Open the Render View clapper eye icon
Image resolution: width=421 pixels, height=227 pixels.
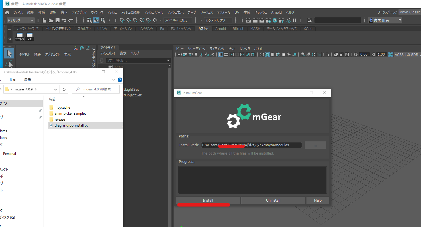248,20
